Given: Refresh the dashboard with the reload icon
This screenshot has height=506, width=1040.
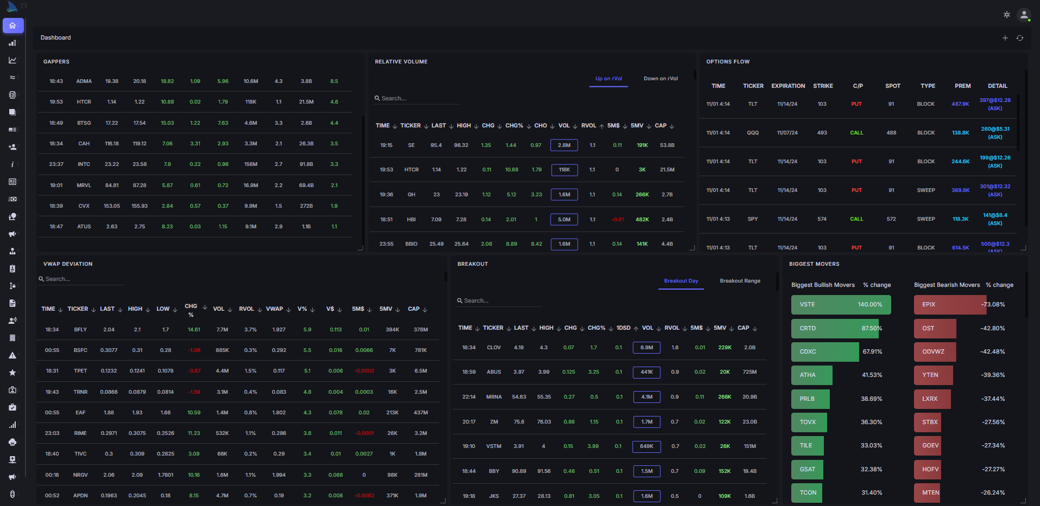Looking at the screenshot, I should coord(1020,38).
